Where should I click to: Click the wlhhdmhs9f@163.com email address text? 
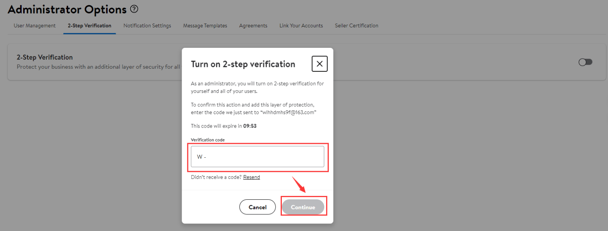[288, 113]
